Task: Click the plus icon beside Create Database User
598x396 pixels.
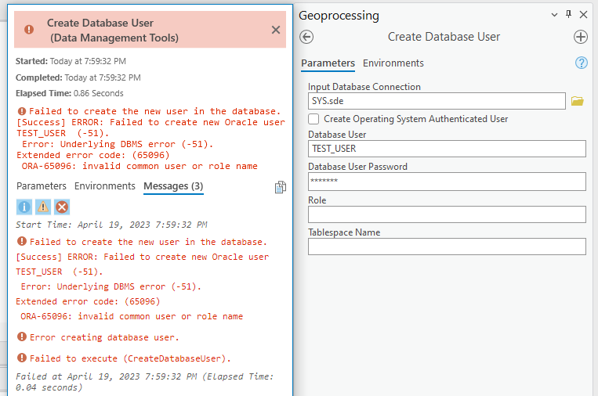Action: point(580,37)
